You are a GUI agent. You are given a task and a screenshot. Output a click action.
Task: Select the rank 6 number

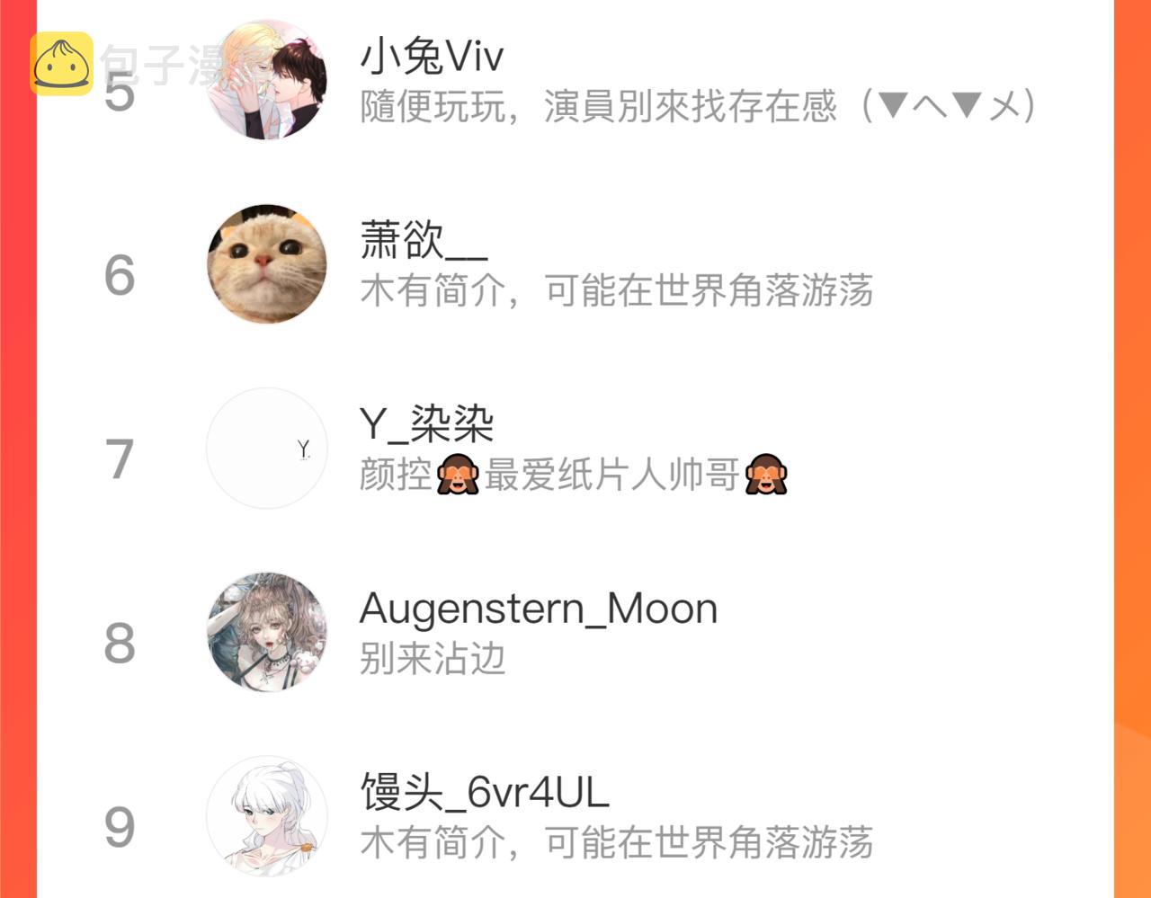pyautogui.click(x=120, y=275)
